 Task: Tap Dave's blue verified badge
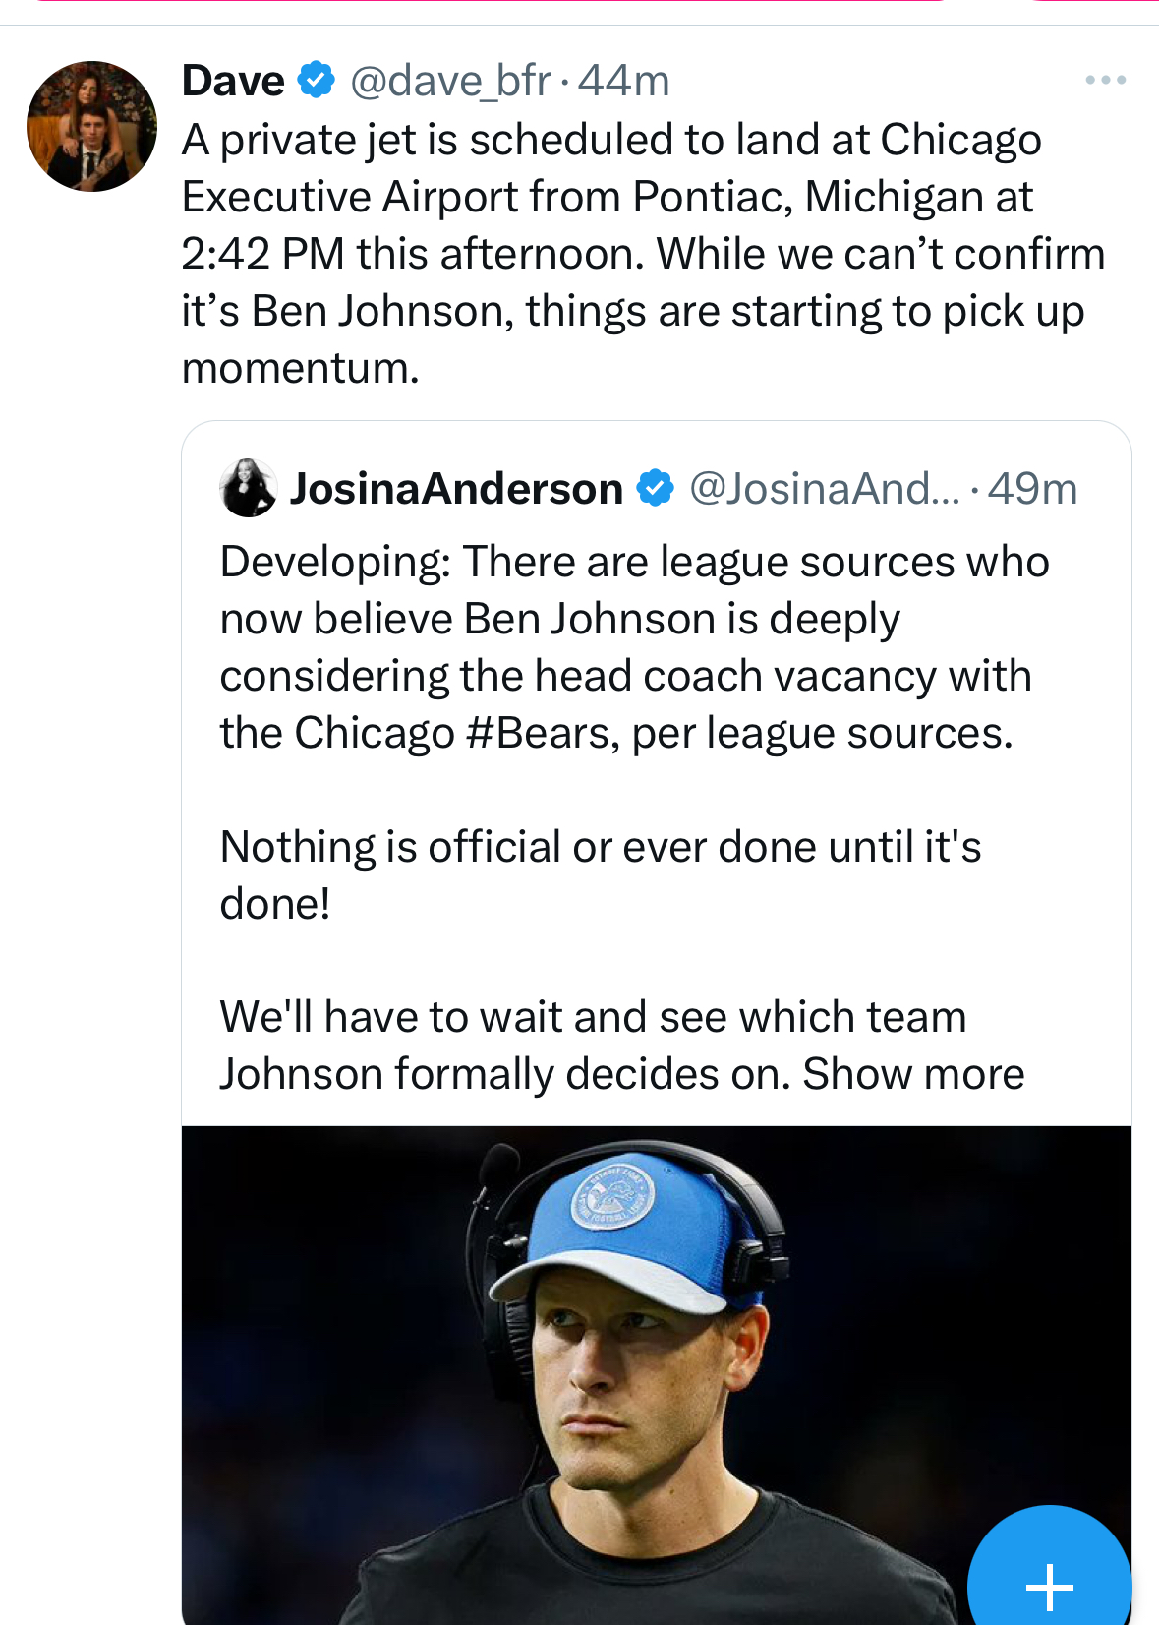tap(316, 80)
